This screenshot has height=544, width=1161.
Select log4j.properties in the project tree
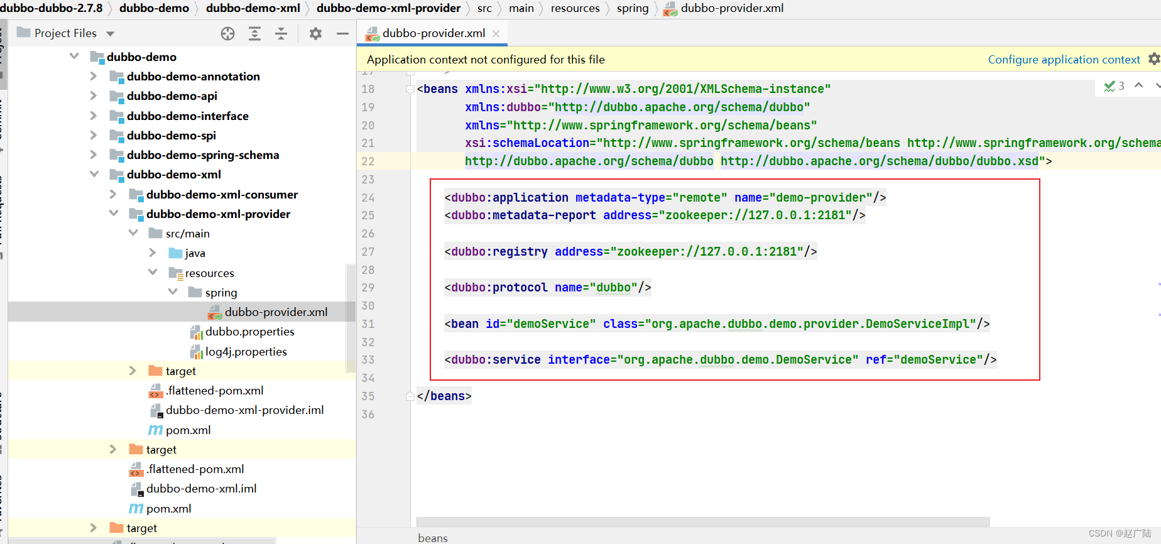pyautogui.click(x=246, y=352)
